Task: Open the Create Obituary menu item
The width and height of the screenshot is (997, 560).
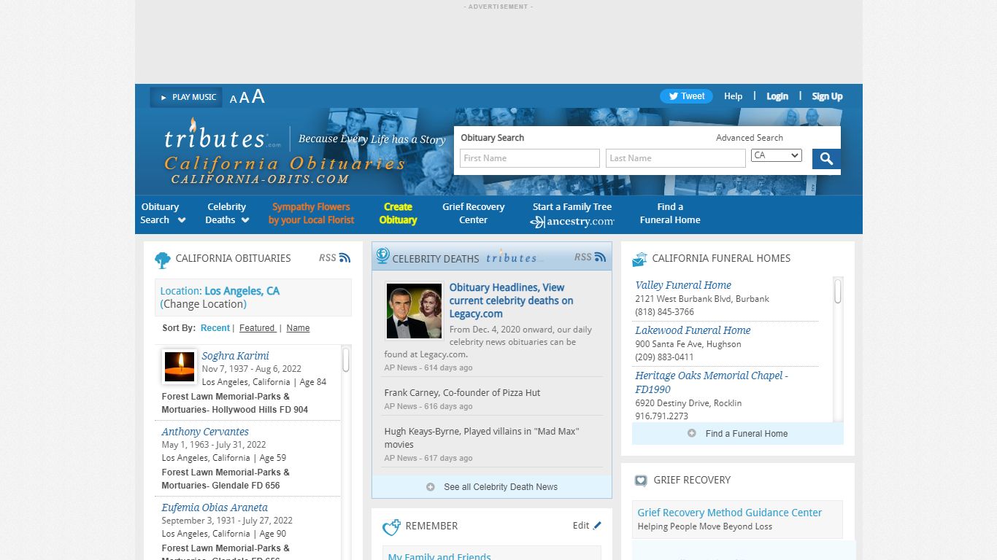Action: [398, 214]
